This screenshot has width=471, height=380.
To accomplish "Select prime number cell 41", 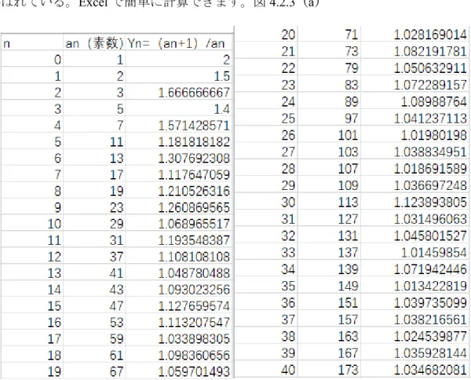I will click(x=94, y=272).
